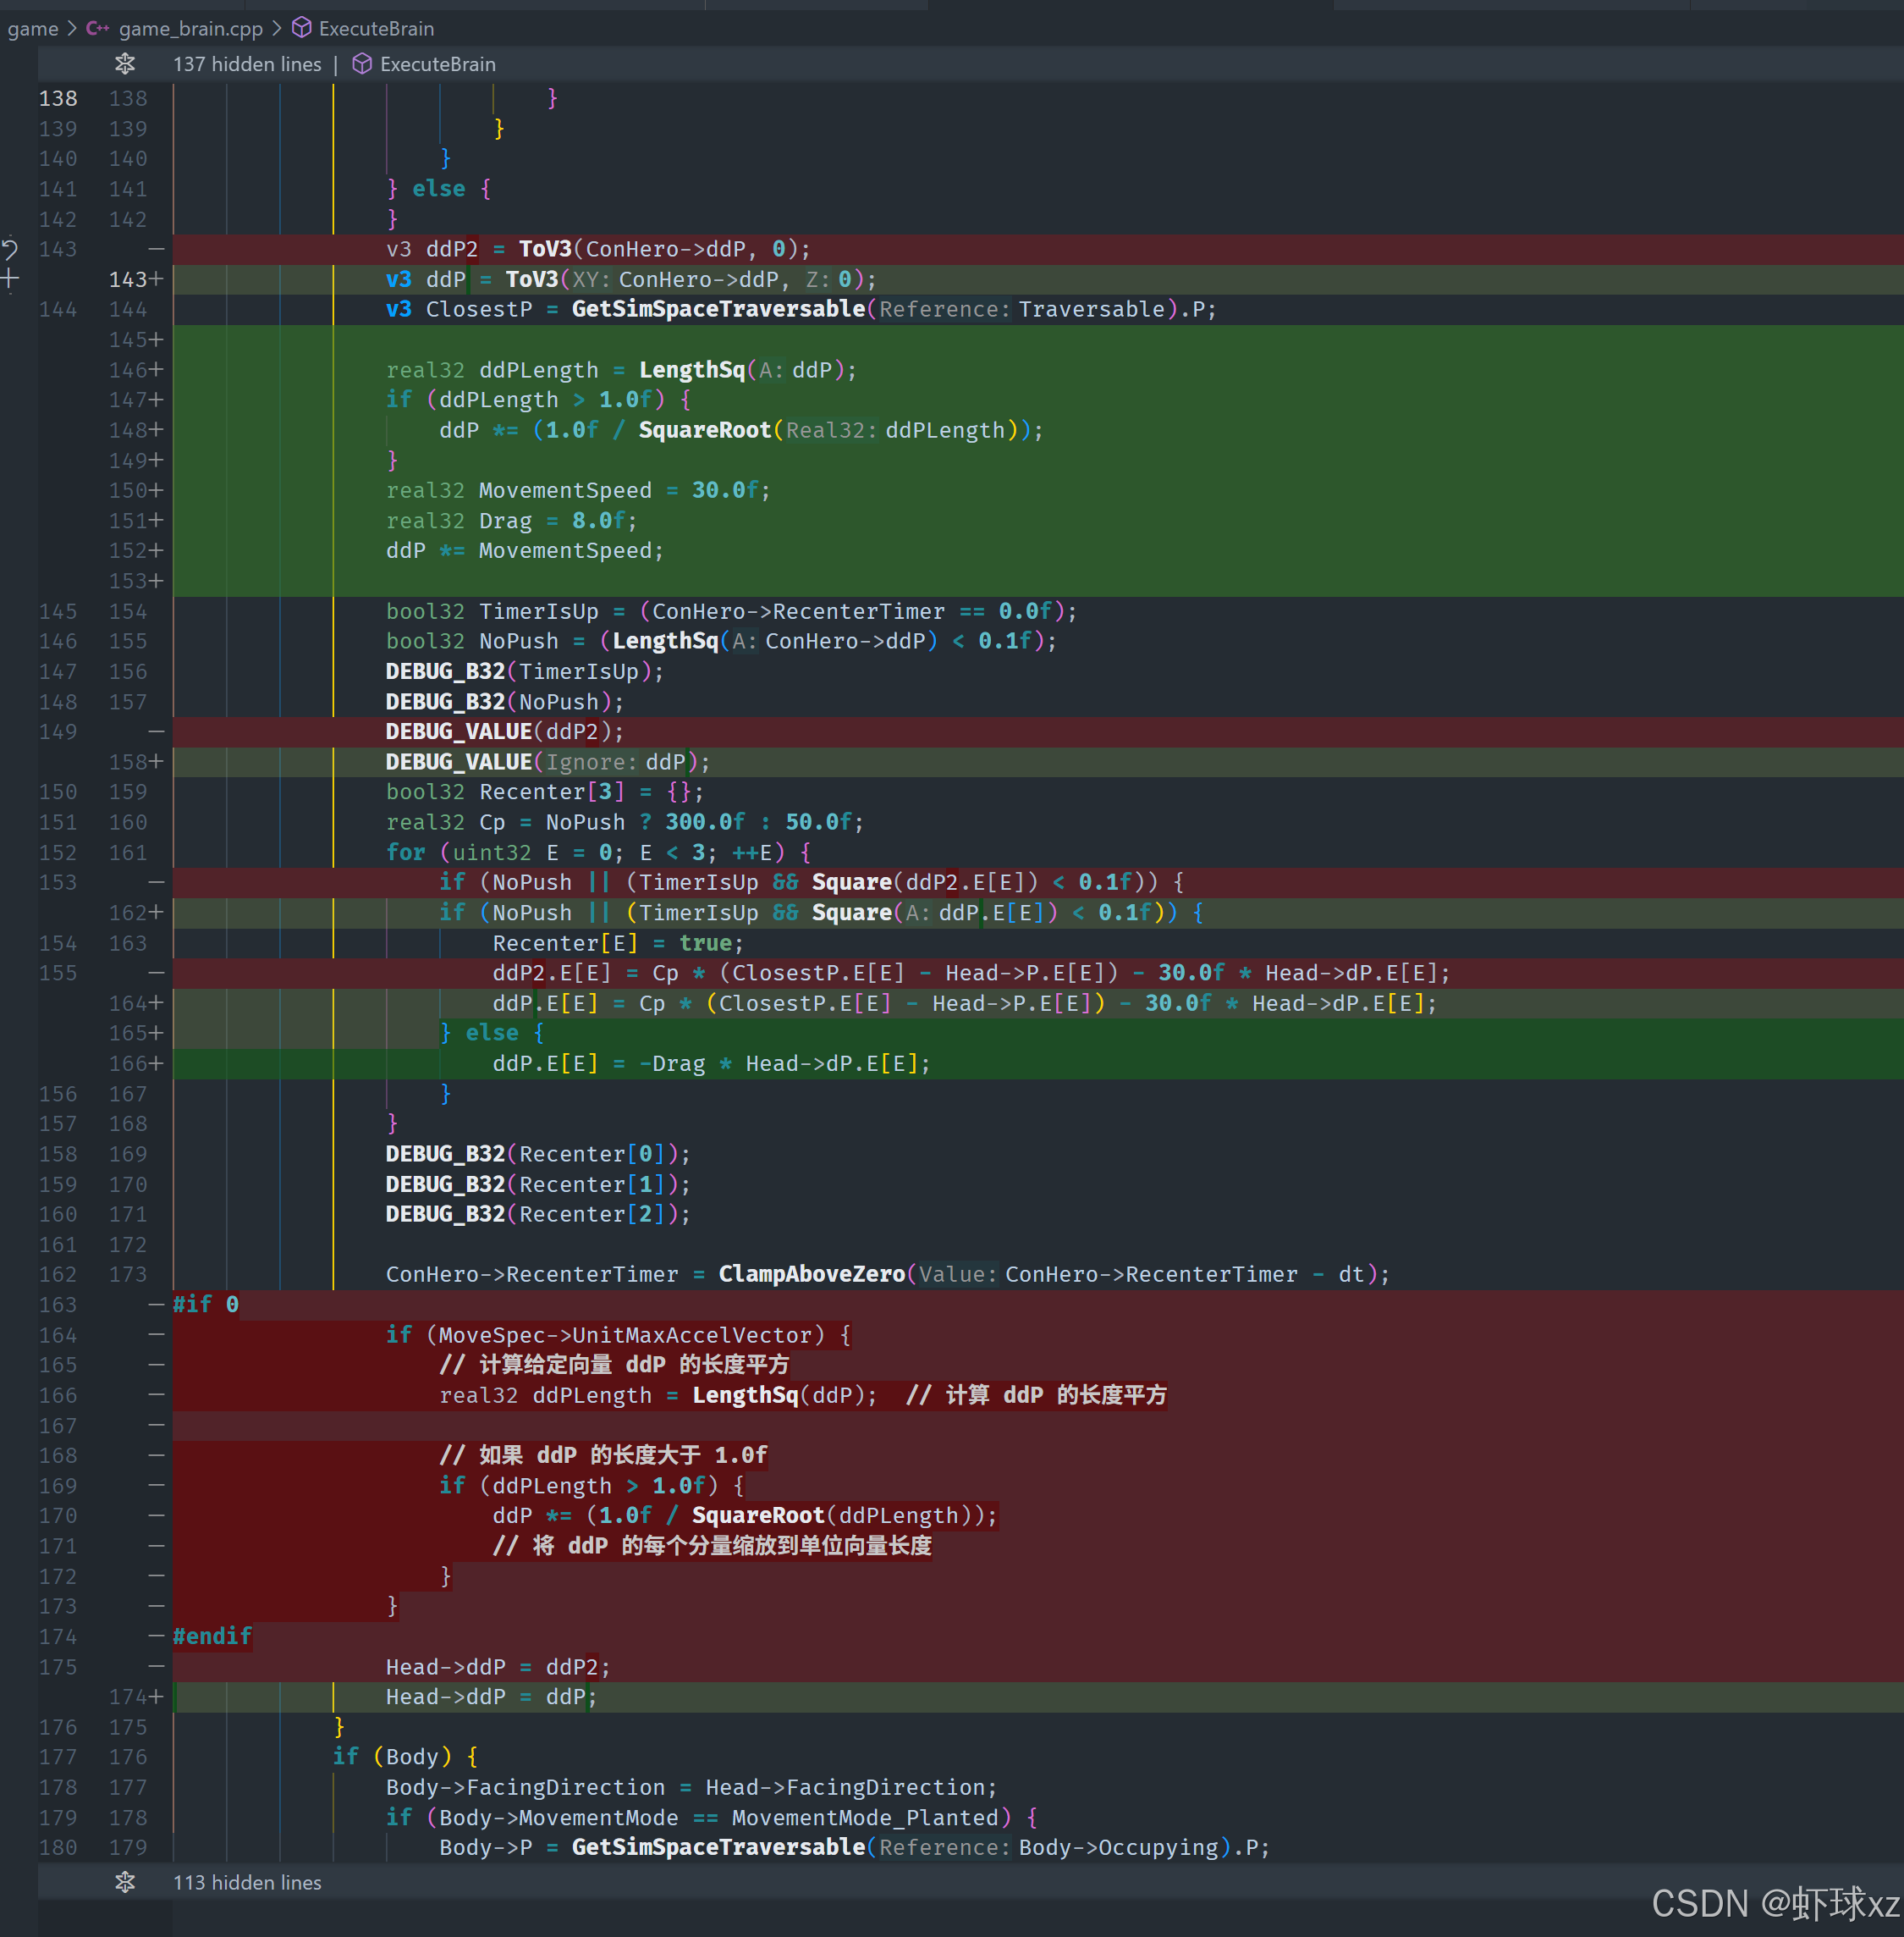Screen dimensions: 1904x1937
Task: Click original line number 138 in gutter
Action: [x=58, y=98]
